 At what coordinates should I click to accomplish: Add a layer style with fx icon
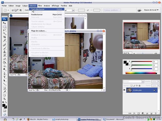click(134, 113)
